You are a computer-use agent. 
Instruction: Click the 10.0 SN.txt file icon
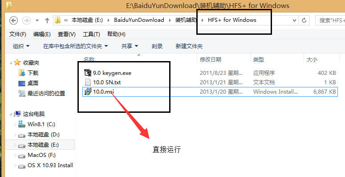(x=88, y=82)
